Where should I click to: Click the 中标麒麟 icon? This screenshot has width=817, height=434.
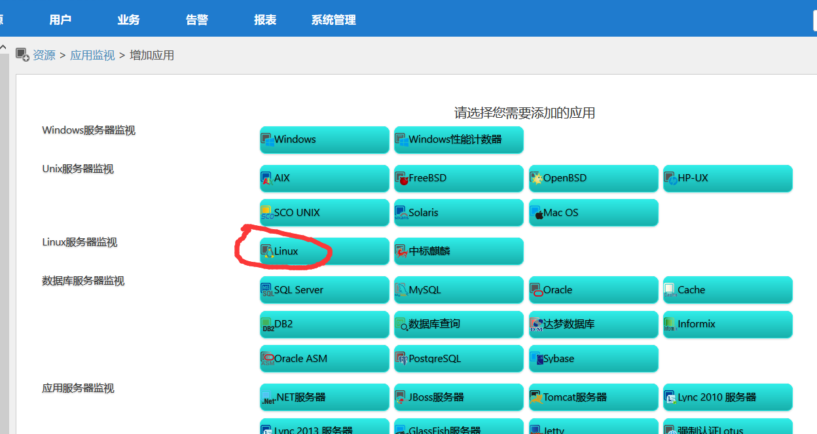pyautogui.click(x=402, y=251)
